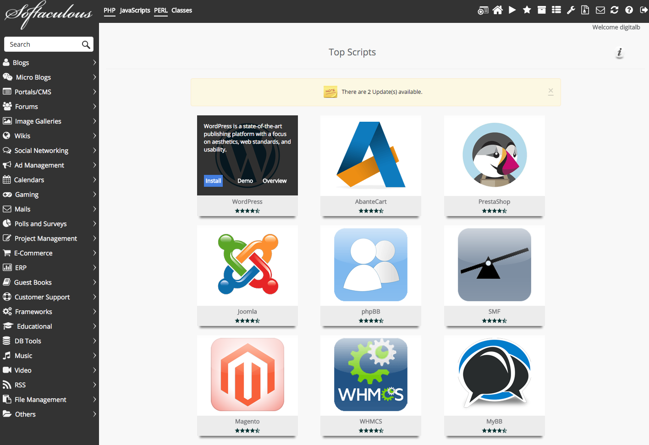Viewport: 649px width, 445px height.
Task: Click the Search input field
Action: (x=44, y=44)
